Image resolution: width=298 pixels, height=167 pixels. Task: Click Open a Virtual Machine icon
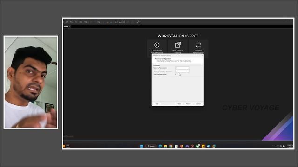(x=178, y=45)
